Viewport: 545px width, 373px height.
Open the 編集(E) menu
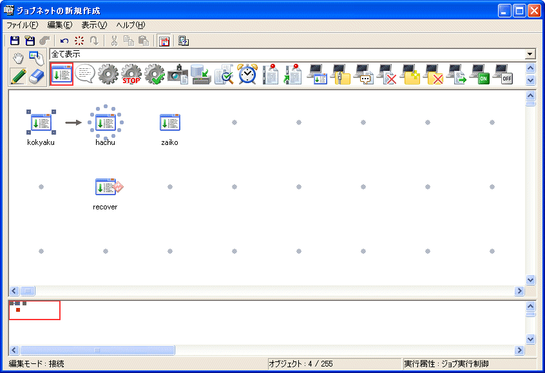tap(60, 25)
